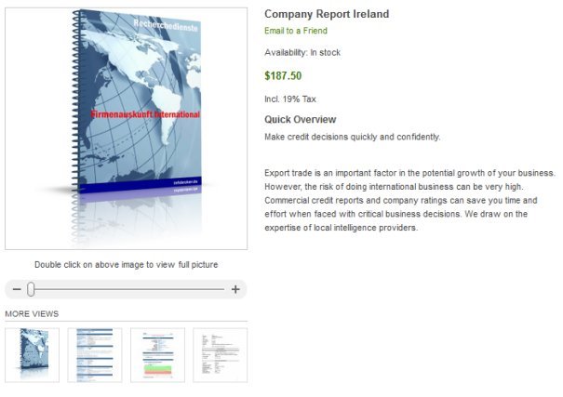Click the Incl. 19% Tax label

click(289, 99)
